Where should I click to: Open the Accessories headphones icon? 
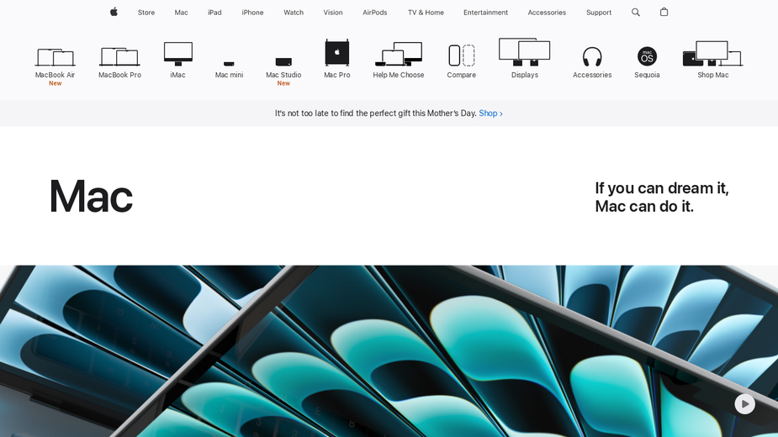pyautogui.click(x=592, y=56)
